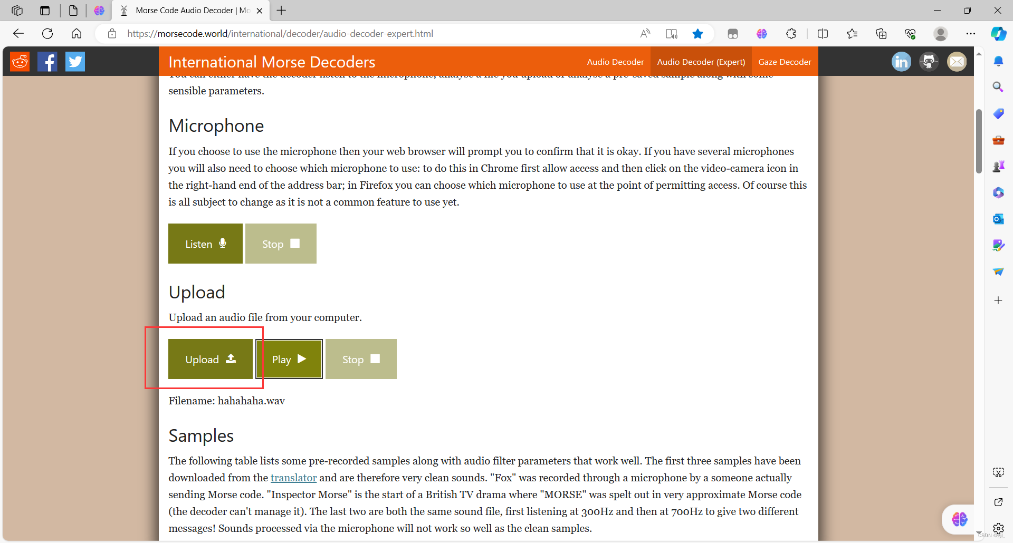Open a new browser tab

point(282,11)
